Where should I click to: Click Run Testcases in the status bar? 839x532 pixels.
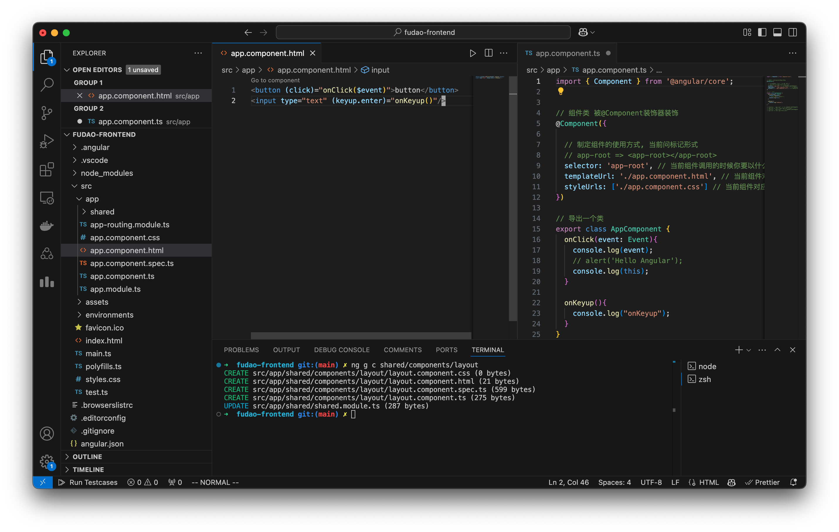coord(88,482)
